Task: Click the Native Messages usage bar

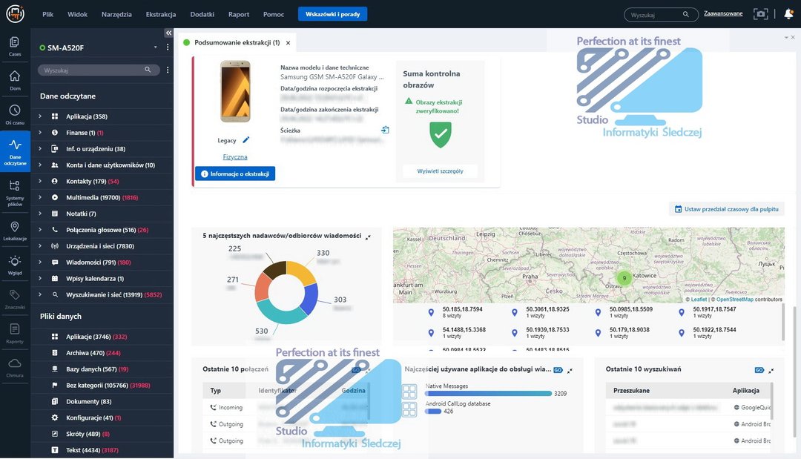Action: [x=488, y=394]
